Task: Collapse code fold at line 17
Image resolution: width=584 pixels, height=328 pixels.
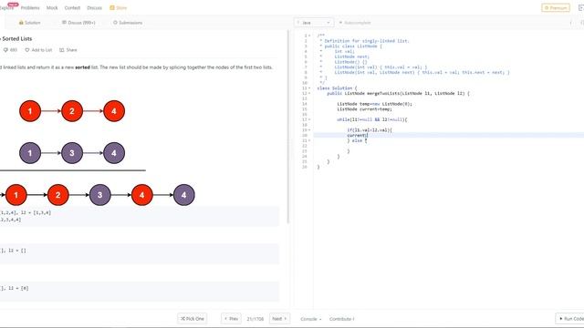Action: click(309, 119)
